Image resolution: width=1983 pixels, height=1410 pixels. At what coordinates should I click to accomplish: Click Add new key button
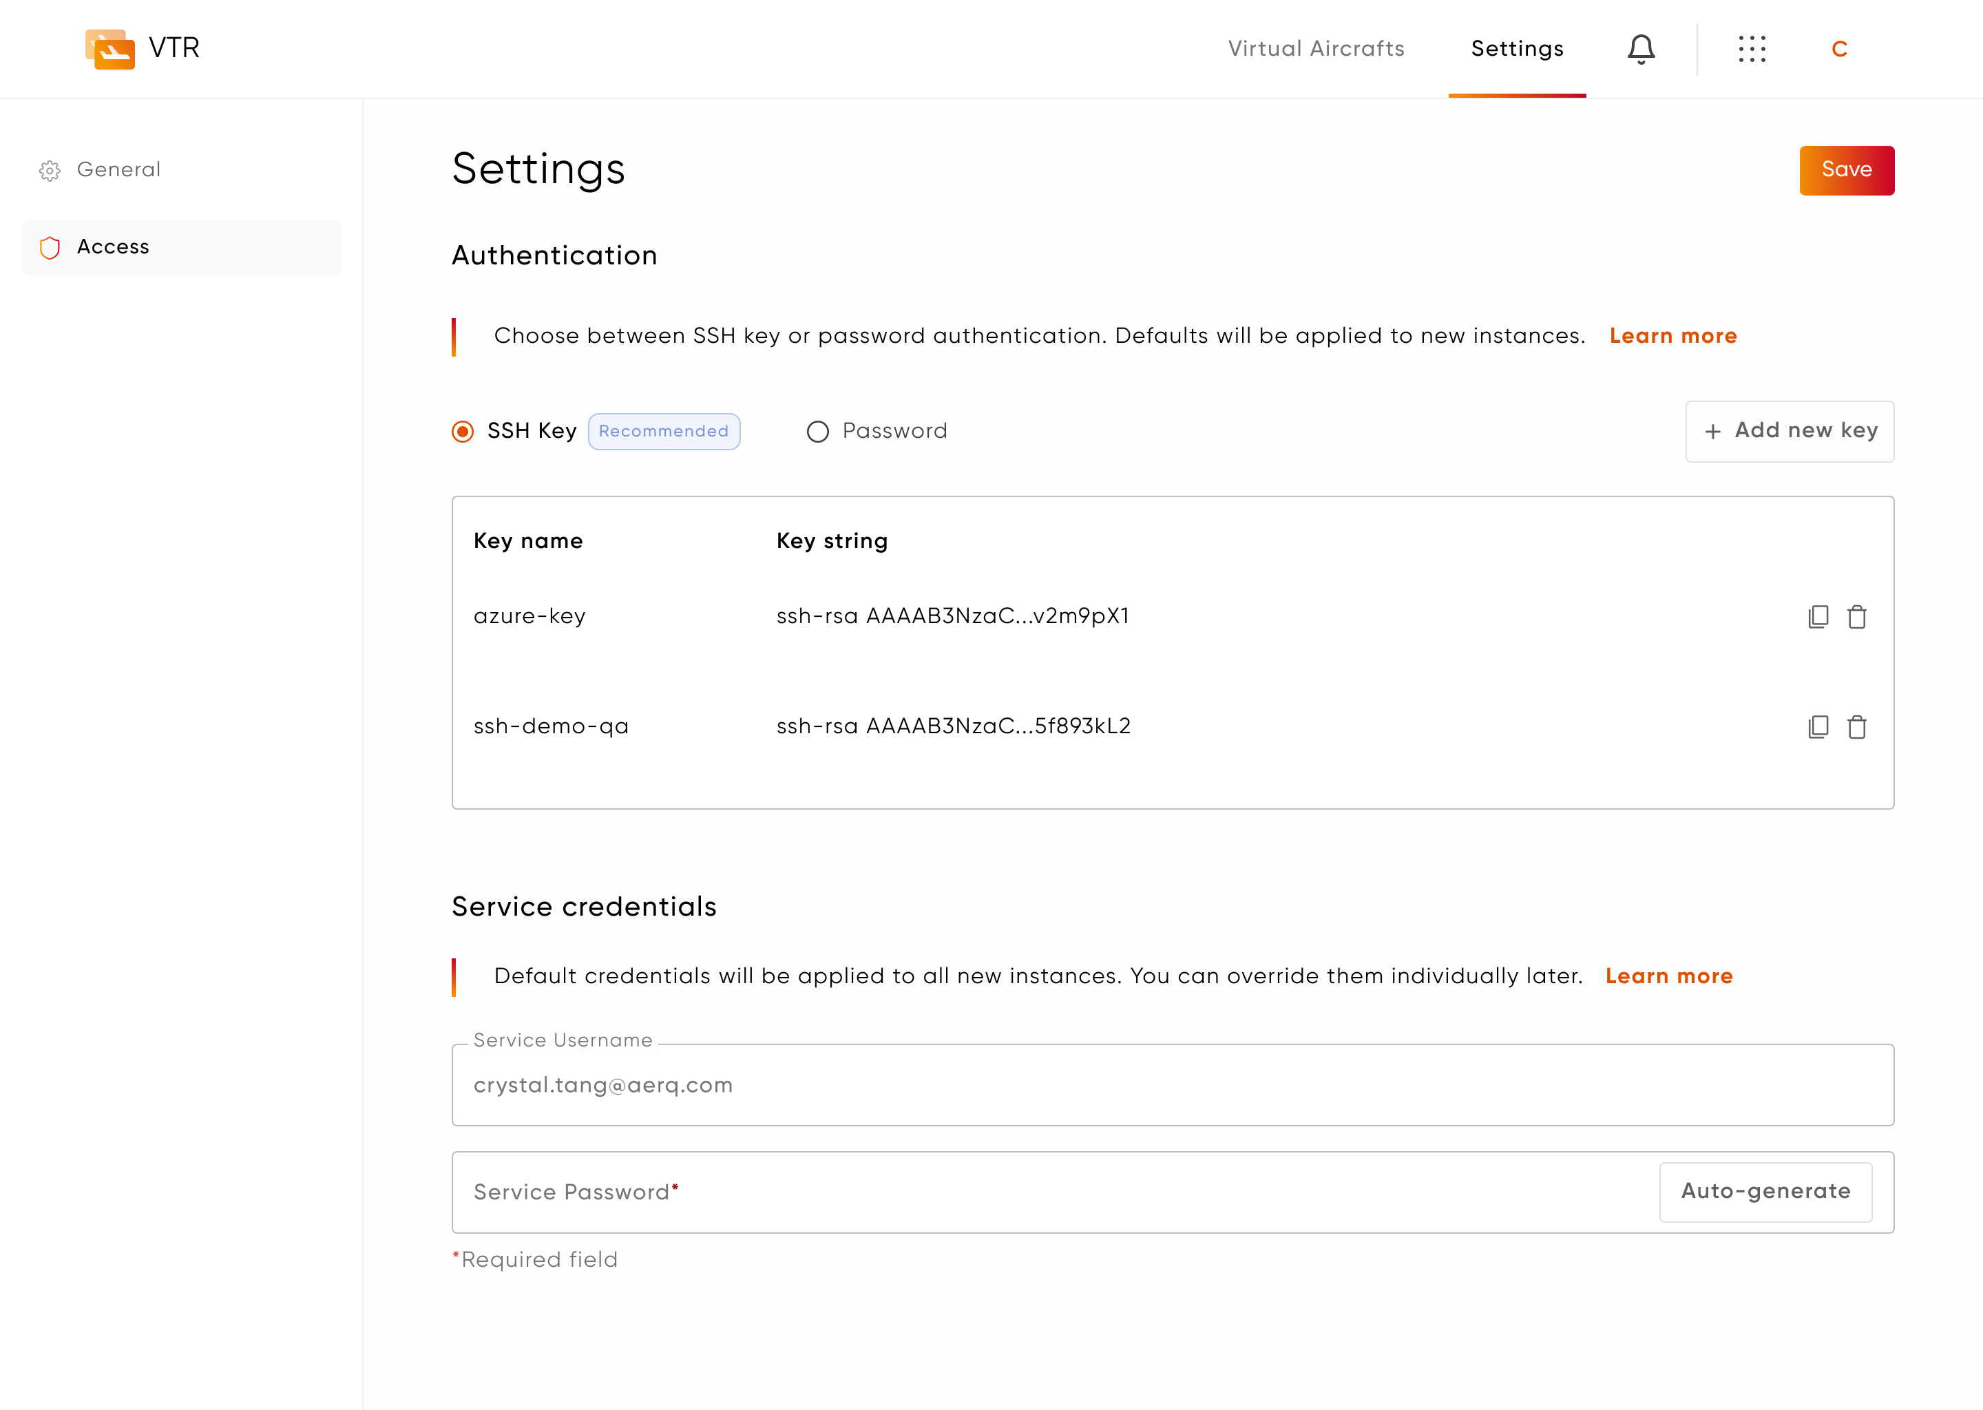coord(1790,432)
